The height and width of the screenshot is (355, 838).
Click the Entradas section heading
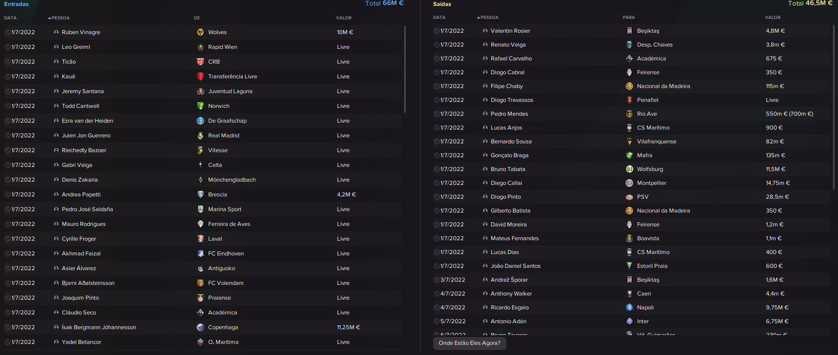pos(16,4)
